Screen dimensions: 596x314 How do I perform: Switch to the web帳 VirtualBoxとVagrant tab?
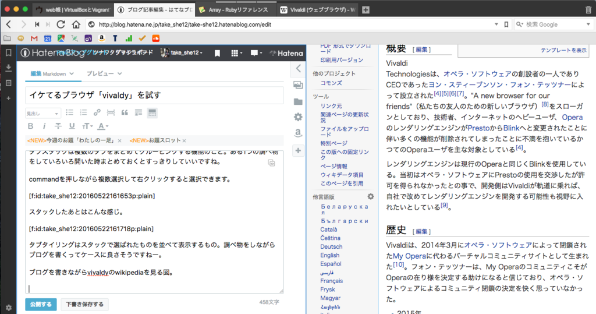[74, 10]
